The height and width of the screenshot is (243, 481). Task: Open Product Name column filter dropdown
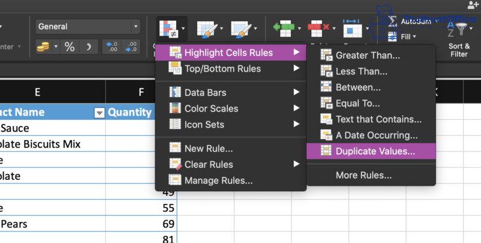(x=99, y=112)
